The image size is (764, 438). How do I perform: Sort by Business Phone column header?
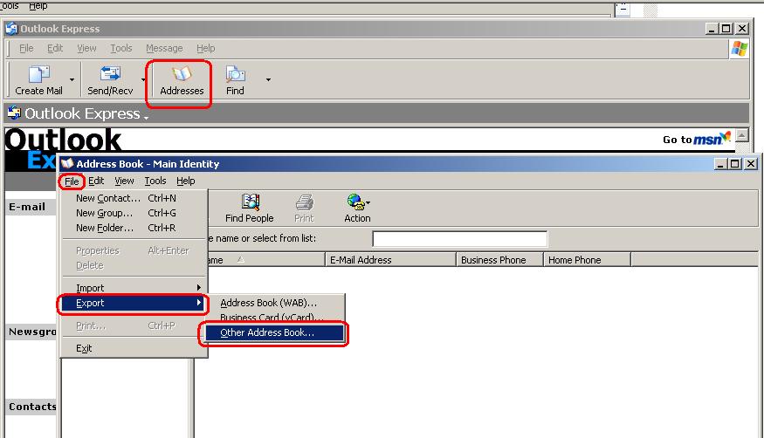coord(500,260)
